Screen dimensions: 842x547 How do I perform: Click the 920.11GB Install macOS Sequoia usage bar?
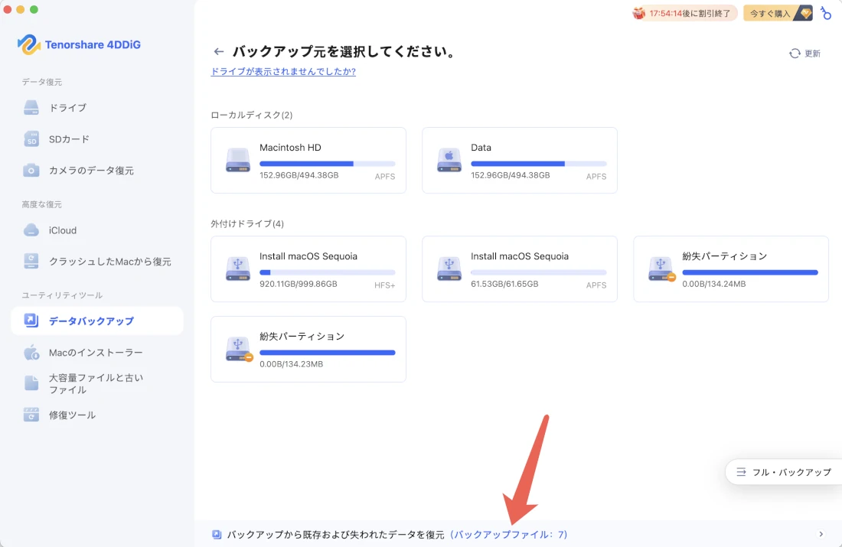point(327,272)
